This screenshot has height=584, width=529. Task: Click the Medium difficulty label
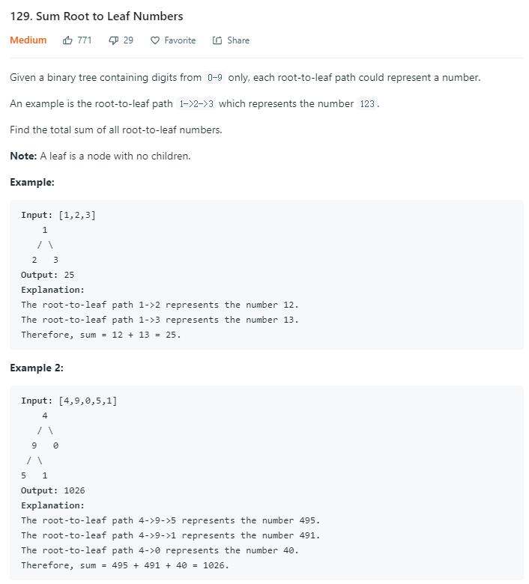(28, 40)
